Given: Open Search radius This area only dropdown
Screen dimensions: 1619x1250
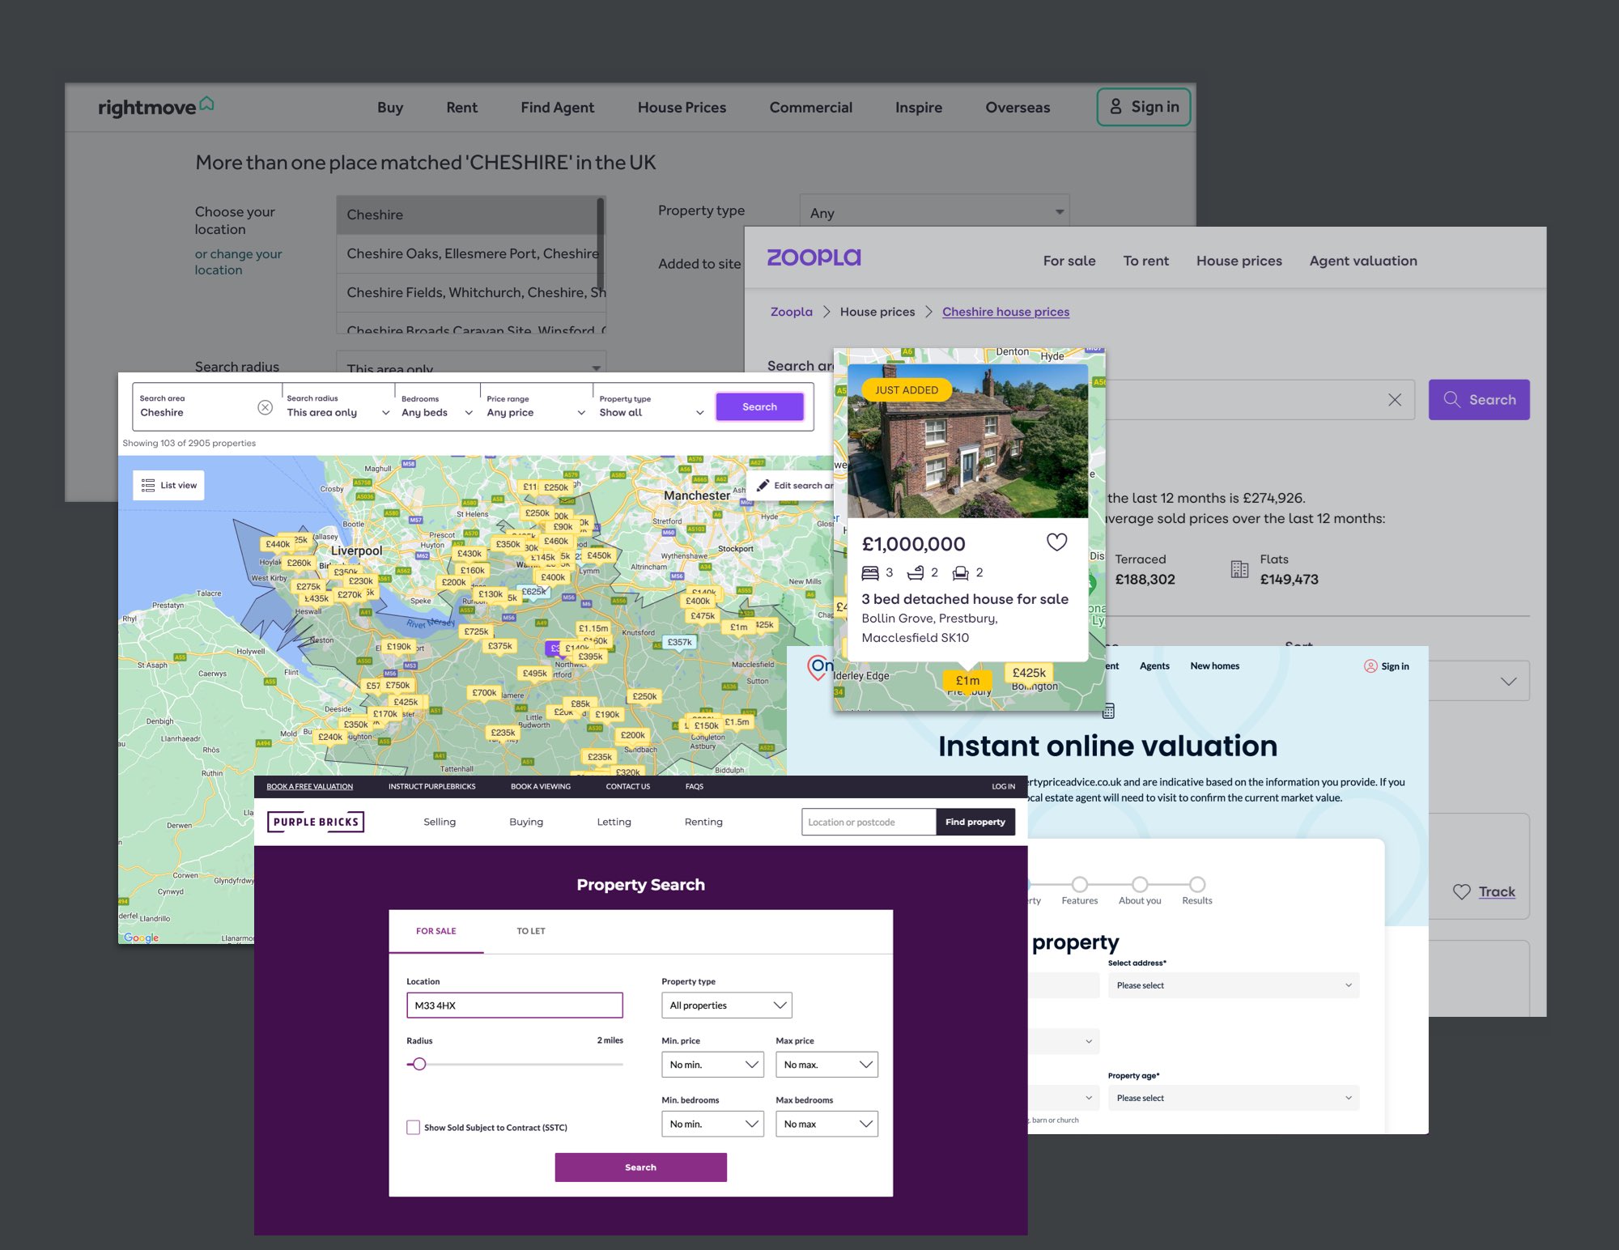Looking at the screenshot, I should coord(338,406).
